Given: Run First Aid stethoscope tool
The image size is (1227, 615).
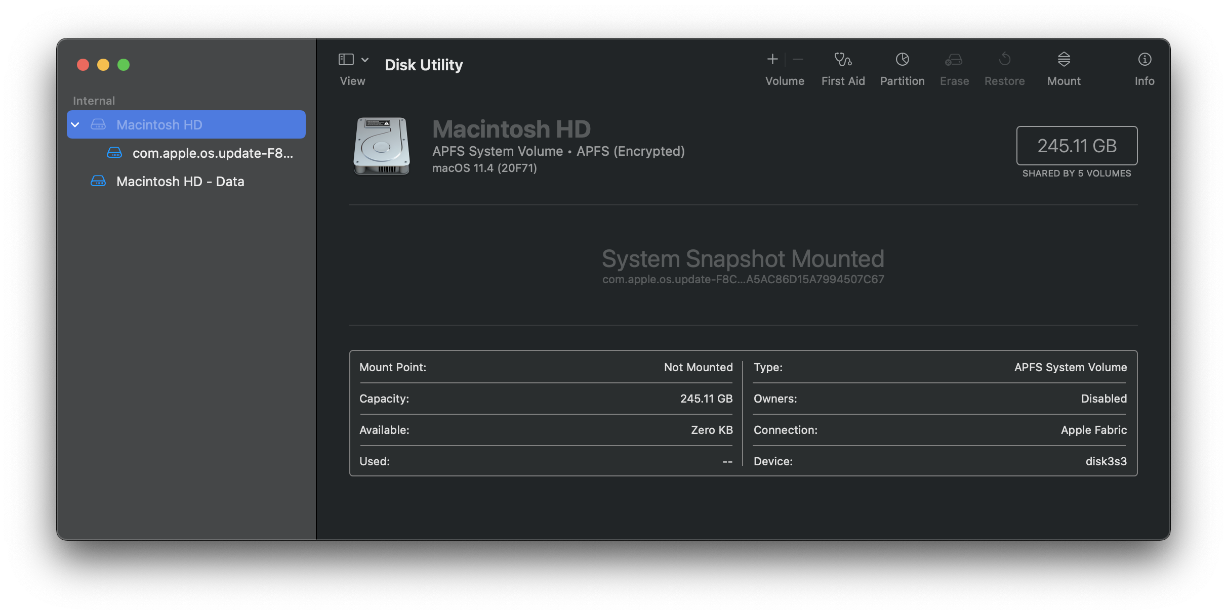Looking at the screenshot, I should 843,60.
